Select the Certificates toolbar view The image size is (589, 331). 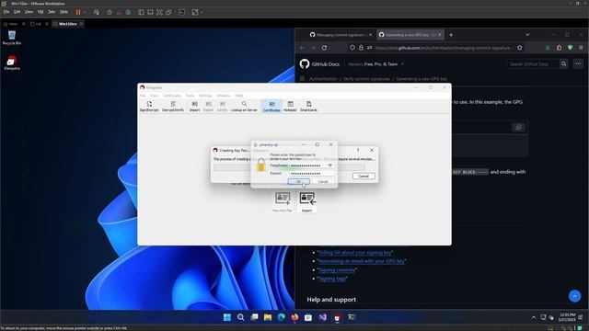pos(271,107)
